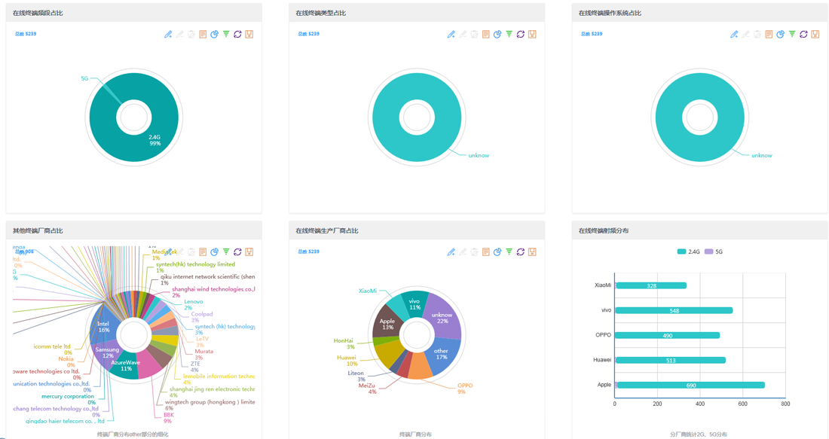829x439 pixels.
Task: Click the 其他终端厂商占比 panel title
Action: [38, 230]
